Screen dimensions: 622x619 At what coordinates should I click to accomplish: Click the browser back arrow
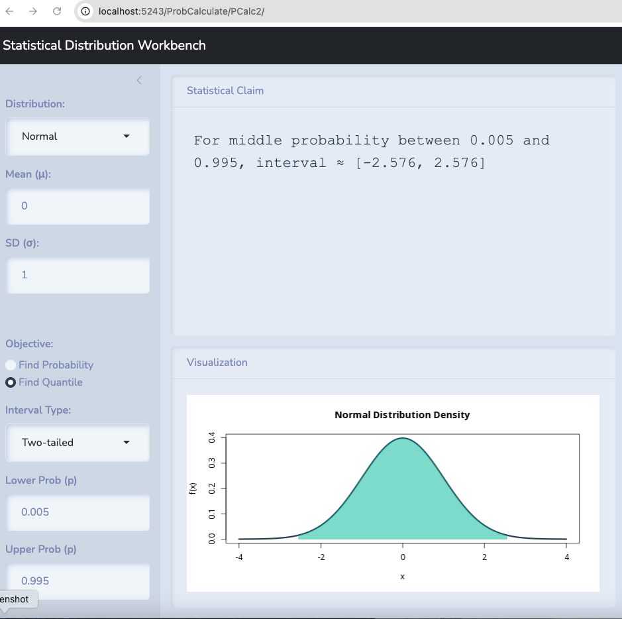(9, 11)
